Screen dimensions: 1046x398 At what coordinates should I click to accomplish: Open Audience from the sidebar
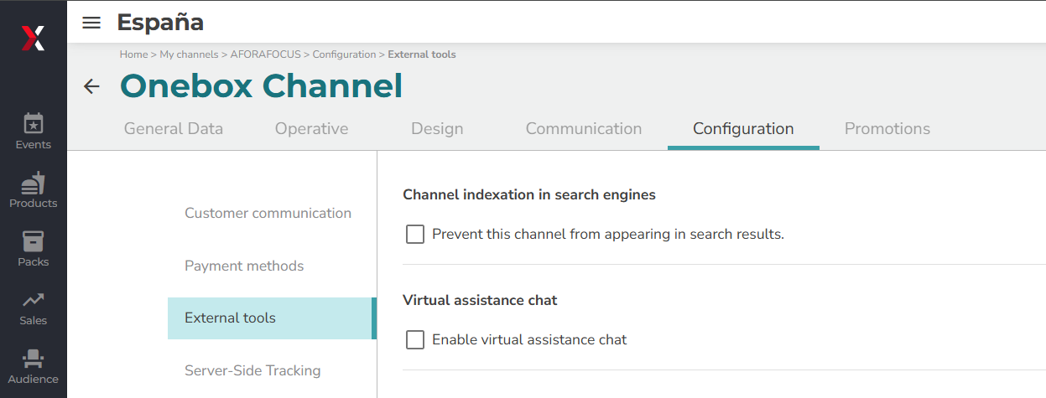pyautogui.click(x=34, y=366)
